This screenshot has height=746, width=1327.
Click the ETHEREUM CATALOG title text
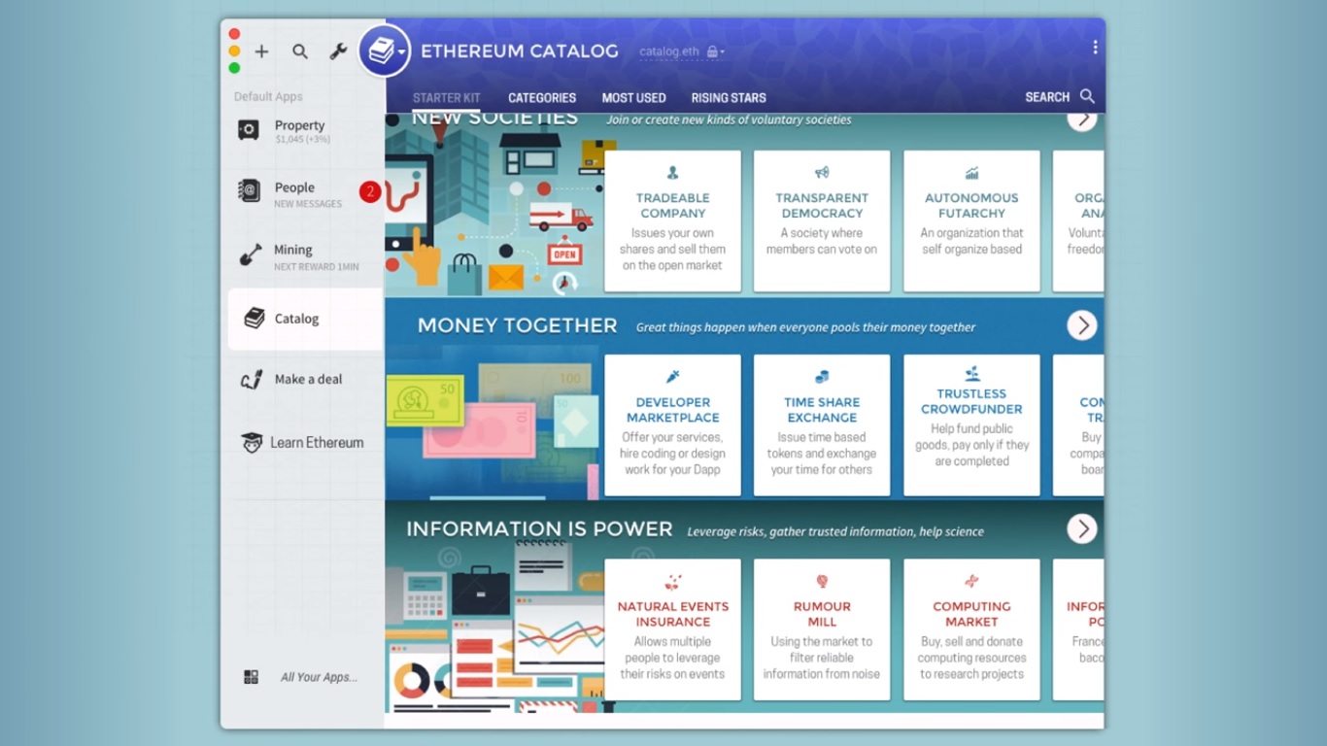(520, 51)
